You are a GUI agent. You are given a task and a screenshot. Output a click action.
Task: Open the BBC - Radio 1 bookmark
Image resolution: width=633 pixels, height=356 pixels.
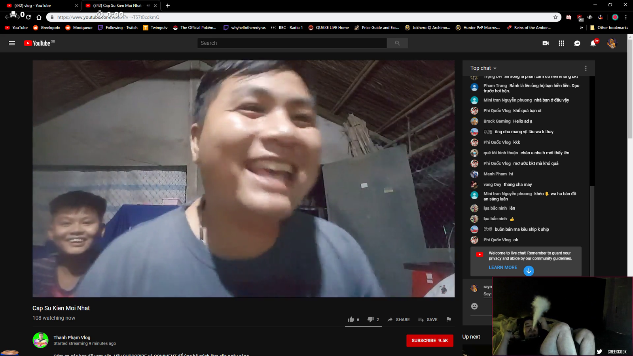pos(287,28)
